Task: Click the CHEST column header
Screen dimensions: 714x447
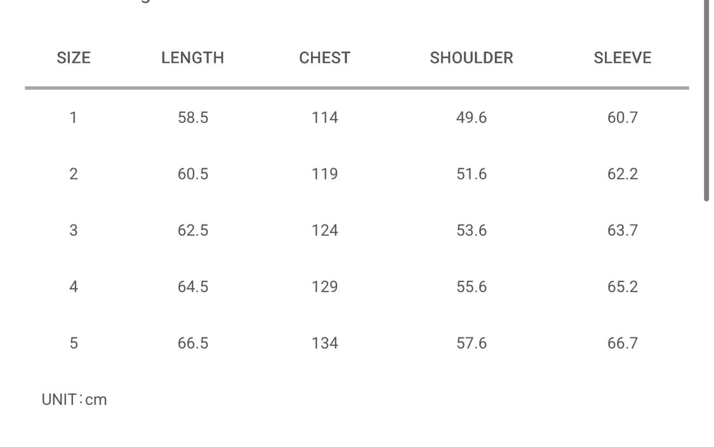Action: tap(325, 58)
